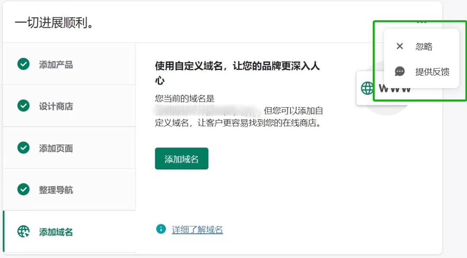
Task: Open the 详细了解域名 link
Action: point(197,230)
